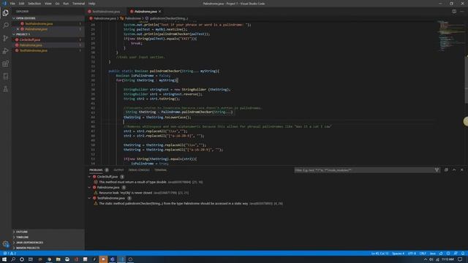Close Palindrome.java in Open Editors list

(x=18, y=29)
